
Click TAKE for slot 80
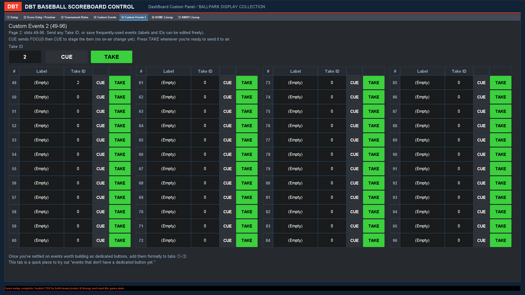(x=374, y=183)
